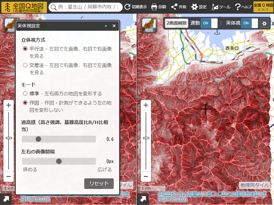Screen dimensions: 274x205
Task: Click the right map's 地図 layer thumbnail
Action: 149,25
